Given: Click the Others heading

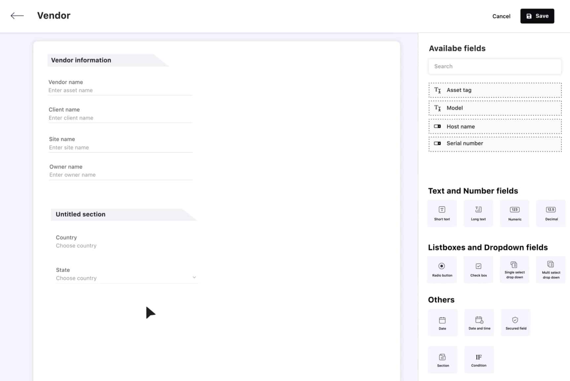Looking at the screenshot, I should [441, 300].
